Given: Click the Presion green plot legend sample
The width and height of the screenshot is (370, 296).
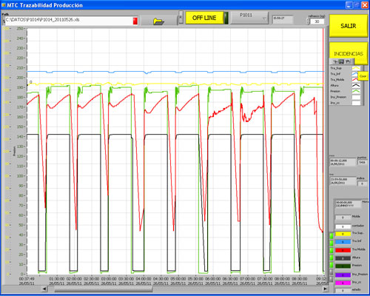Looking at the screenshot, I should [x=356, y=91].
